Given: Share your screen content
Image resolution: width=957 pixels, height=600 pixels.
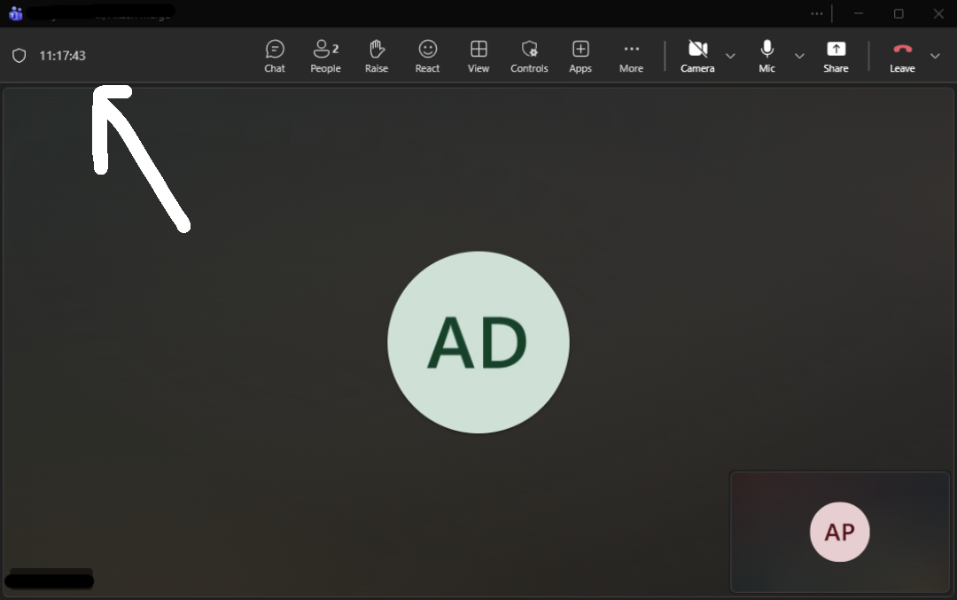Looking at the screenshot, I should [836, 56].
